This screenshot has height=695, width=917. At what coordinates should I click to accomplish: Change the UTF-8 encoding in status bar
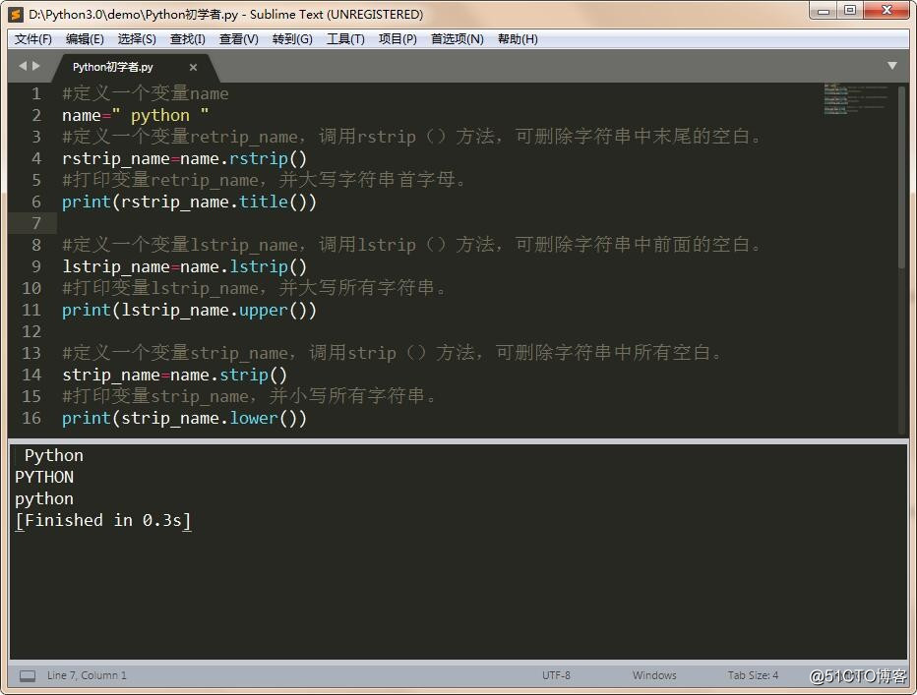coord(556,675)
